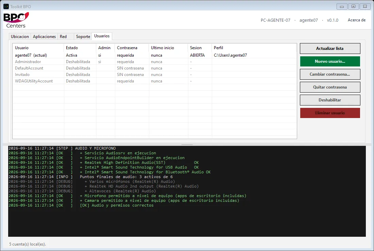Click the AUDIO Y MICROFONO step log line
Screen dimensions: 374x251
(62, 148)
